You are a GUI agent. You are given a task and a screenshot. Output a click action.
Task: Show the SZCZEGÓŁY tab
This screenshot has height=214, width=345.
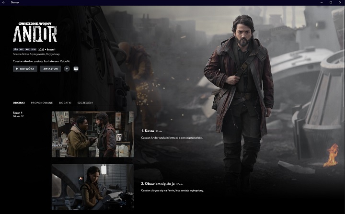pos(85,102)
